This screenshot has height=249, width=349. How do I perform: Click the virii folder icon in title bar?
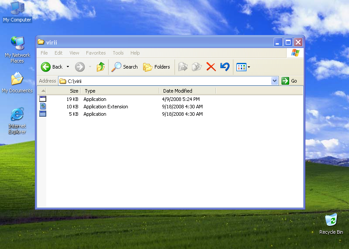pos(41,42)
